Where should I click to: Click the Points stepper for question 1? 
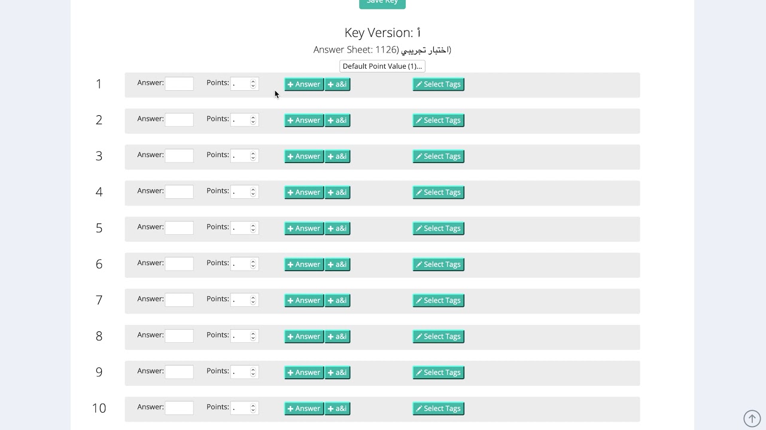click(253, 84)
